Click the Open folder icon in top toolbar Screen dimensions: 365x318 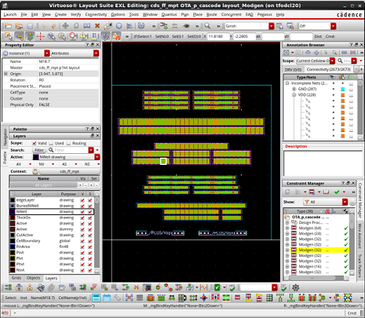click(x=8, y=26)
